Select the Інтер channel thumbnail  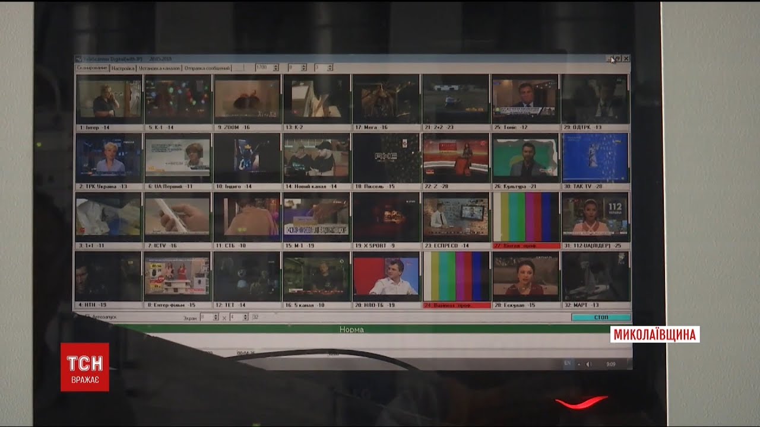point(109,99)
